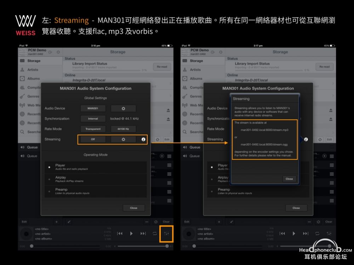The width and height of the screenshot is (354, 265).
Task: Skip to next track in right screenshot
Action: pos(306,234)
